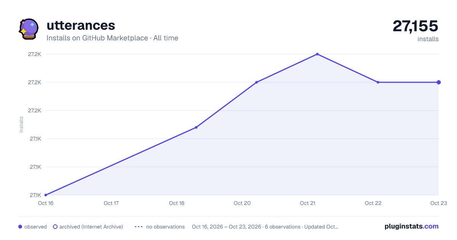Click the vertical 'installs' axis title
Image resolution: width=457 pixels, height=240 pixels.
[21, 125]
